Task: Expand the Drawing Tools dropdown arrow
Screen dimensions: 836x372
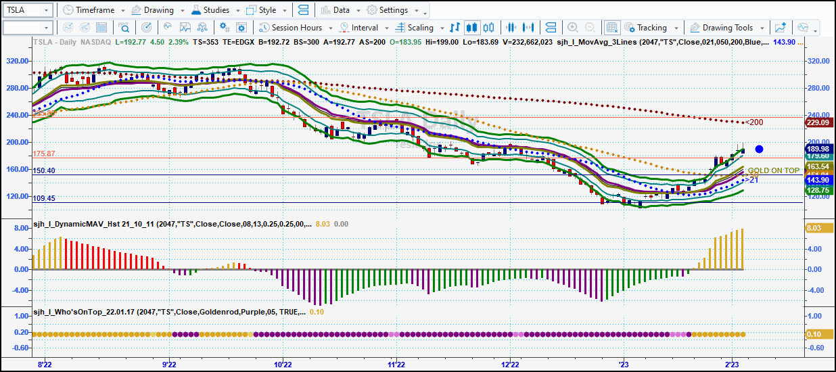Action: 762,28
